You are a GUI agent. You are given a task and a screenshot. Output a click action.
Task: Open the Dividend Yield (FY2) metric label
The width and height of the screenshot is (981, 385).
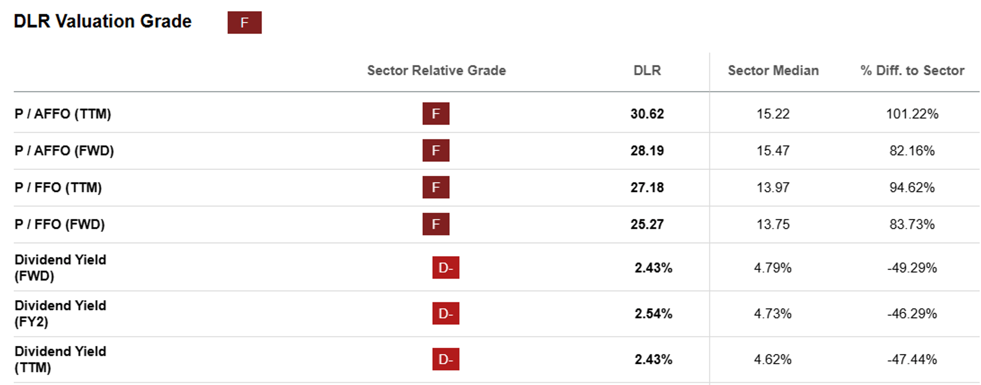tap(60, 314)
